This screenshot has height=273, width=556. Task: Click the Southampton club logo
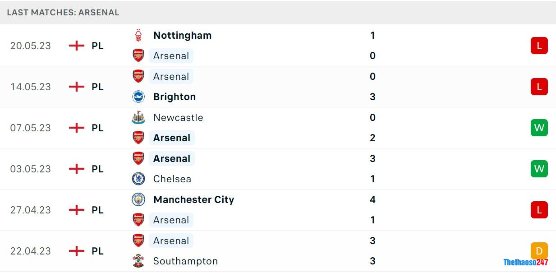click(138, 261)
